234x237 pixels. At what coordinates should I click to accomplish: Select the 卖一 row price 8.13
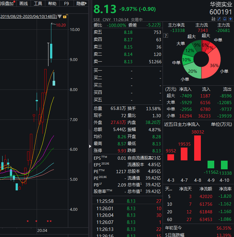coord(128,62)
